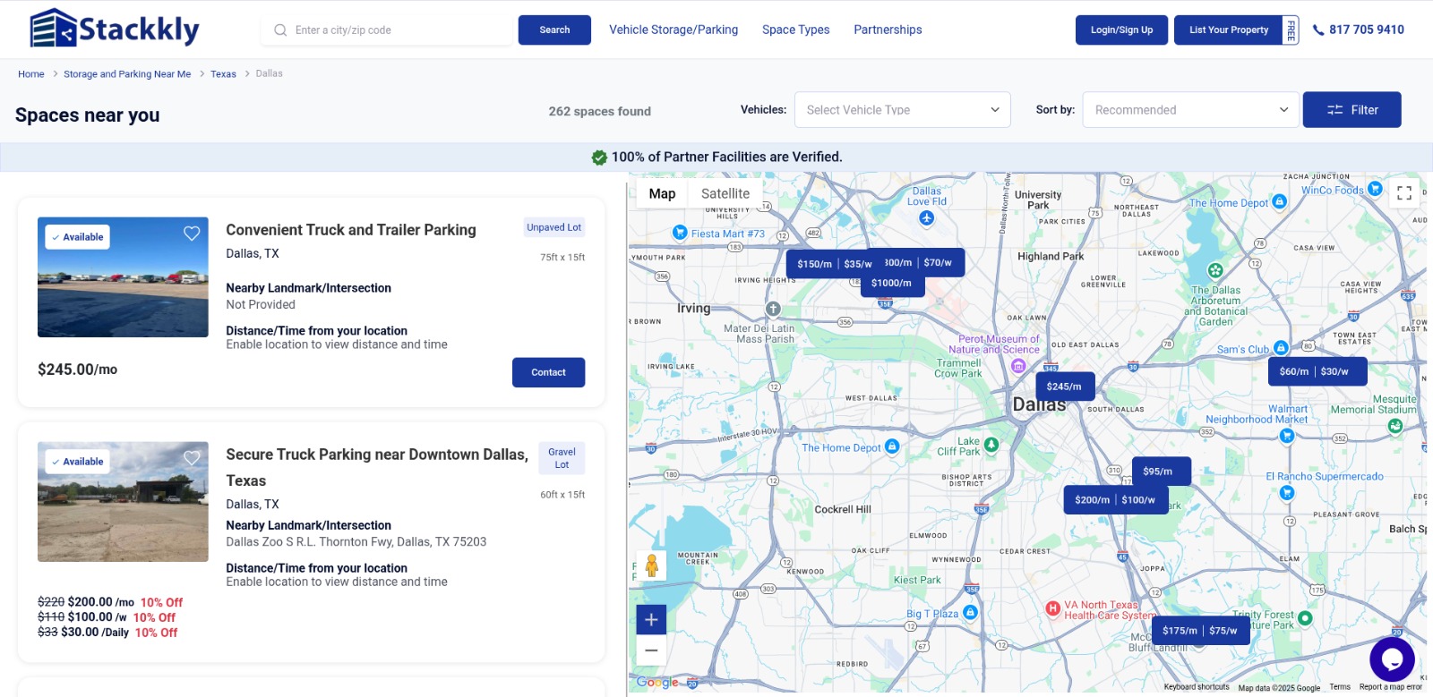Click the Lake Cliff Park marker

pyautogui.click(x=991, y=445)
